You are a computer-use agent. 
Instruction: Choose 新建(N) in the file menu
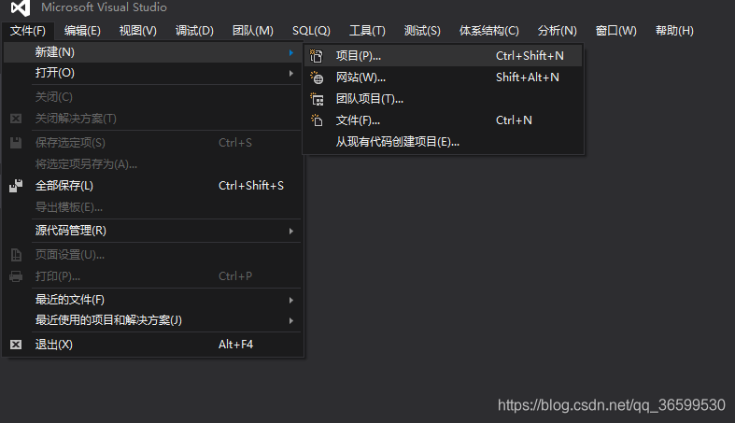click(152, 52)
